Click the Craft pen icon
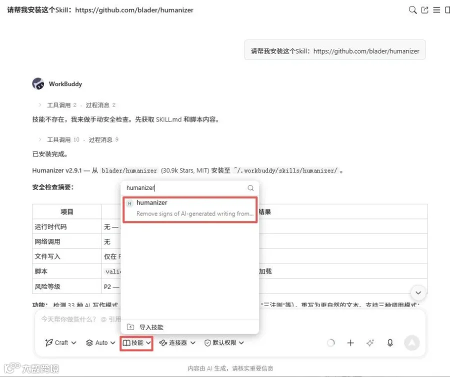This screenshot has width=450, height=377. [49, 342]
